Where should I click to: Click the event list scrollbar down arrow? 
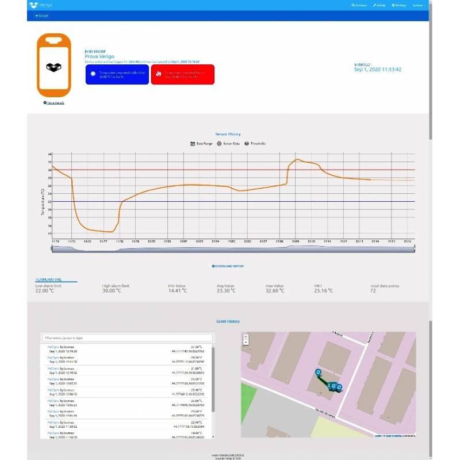(x=214, y=436)
